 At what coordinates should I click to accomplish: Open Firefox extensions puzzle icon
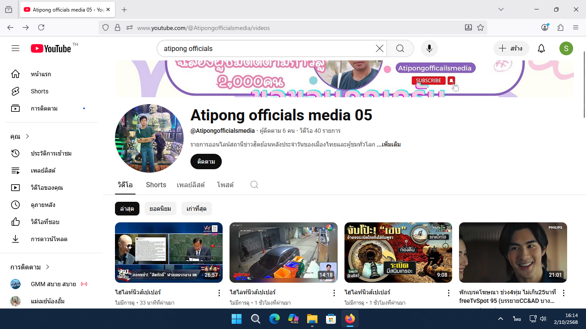click(x=560, y=27)
